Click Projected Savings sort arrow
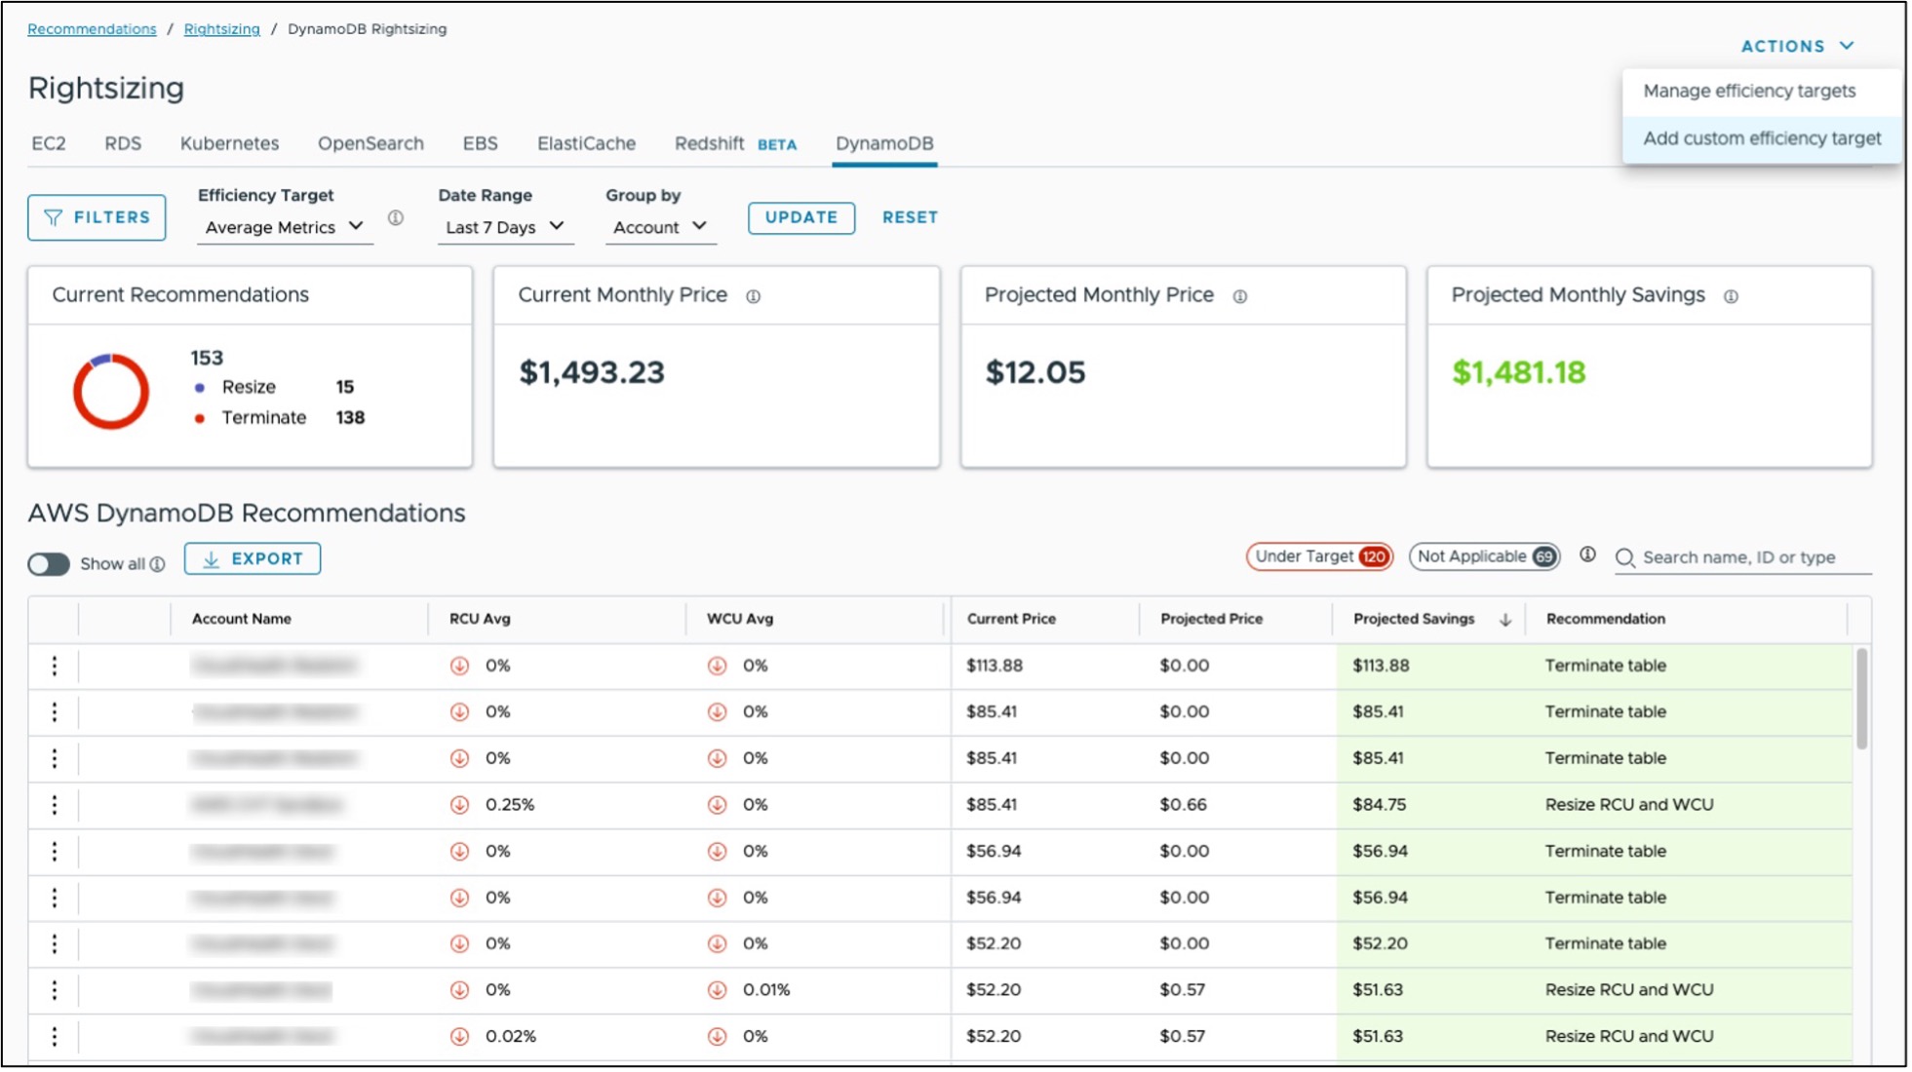 click(1504, 620)
